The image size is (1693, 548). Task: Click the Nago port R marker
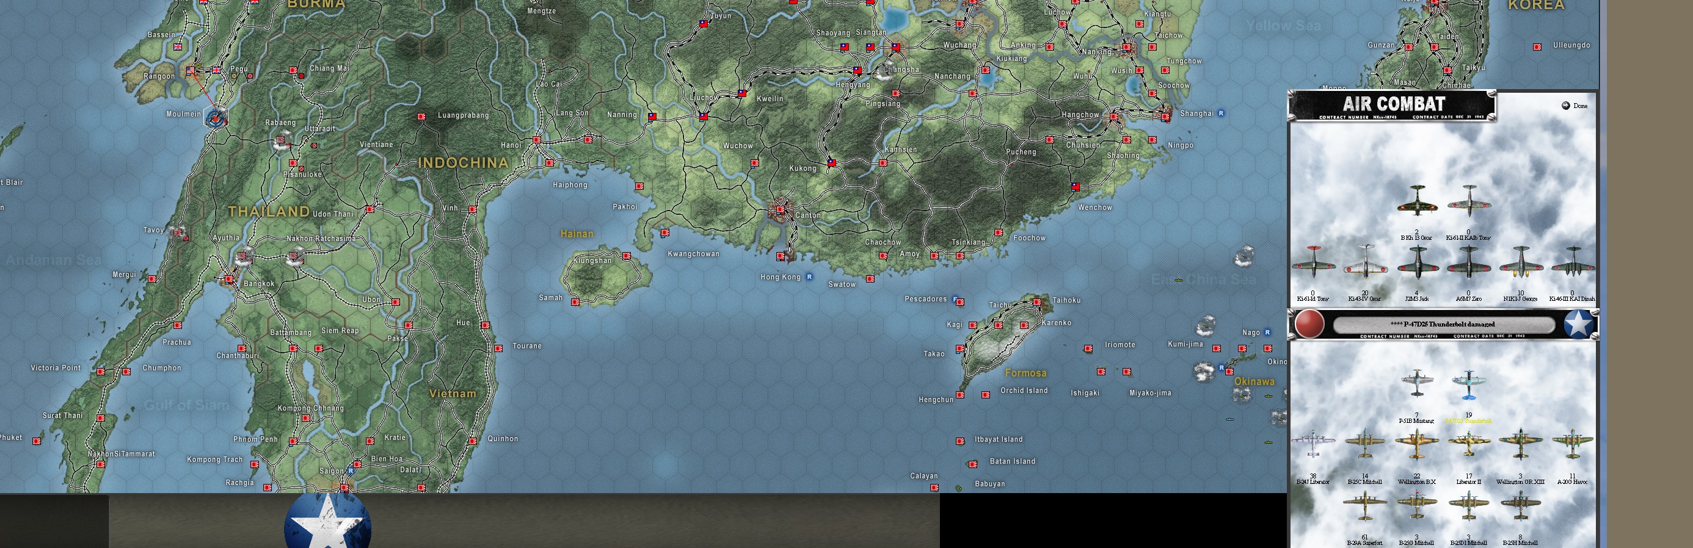[x=1267, y=333]
